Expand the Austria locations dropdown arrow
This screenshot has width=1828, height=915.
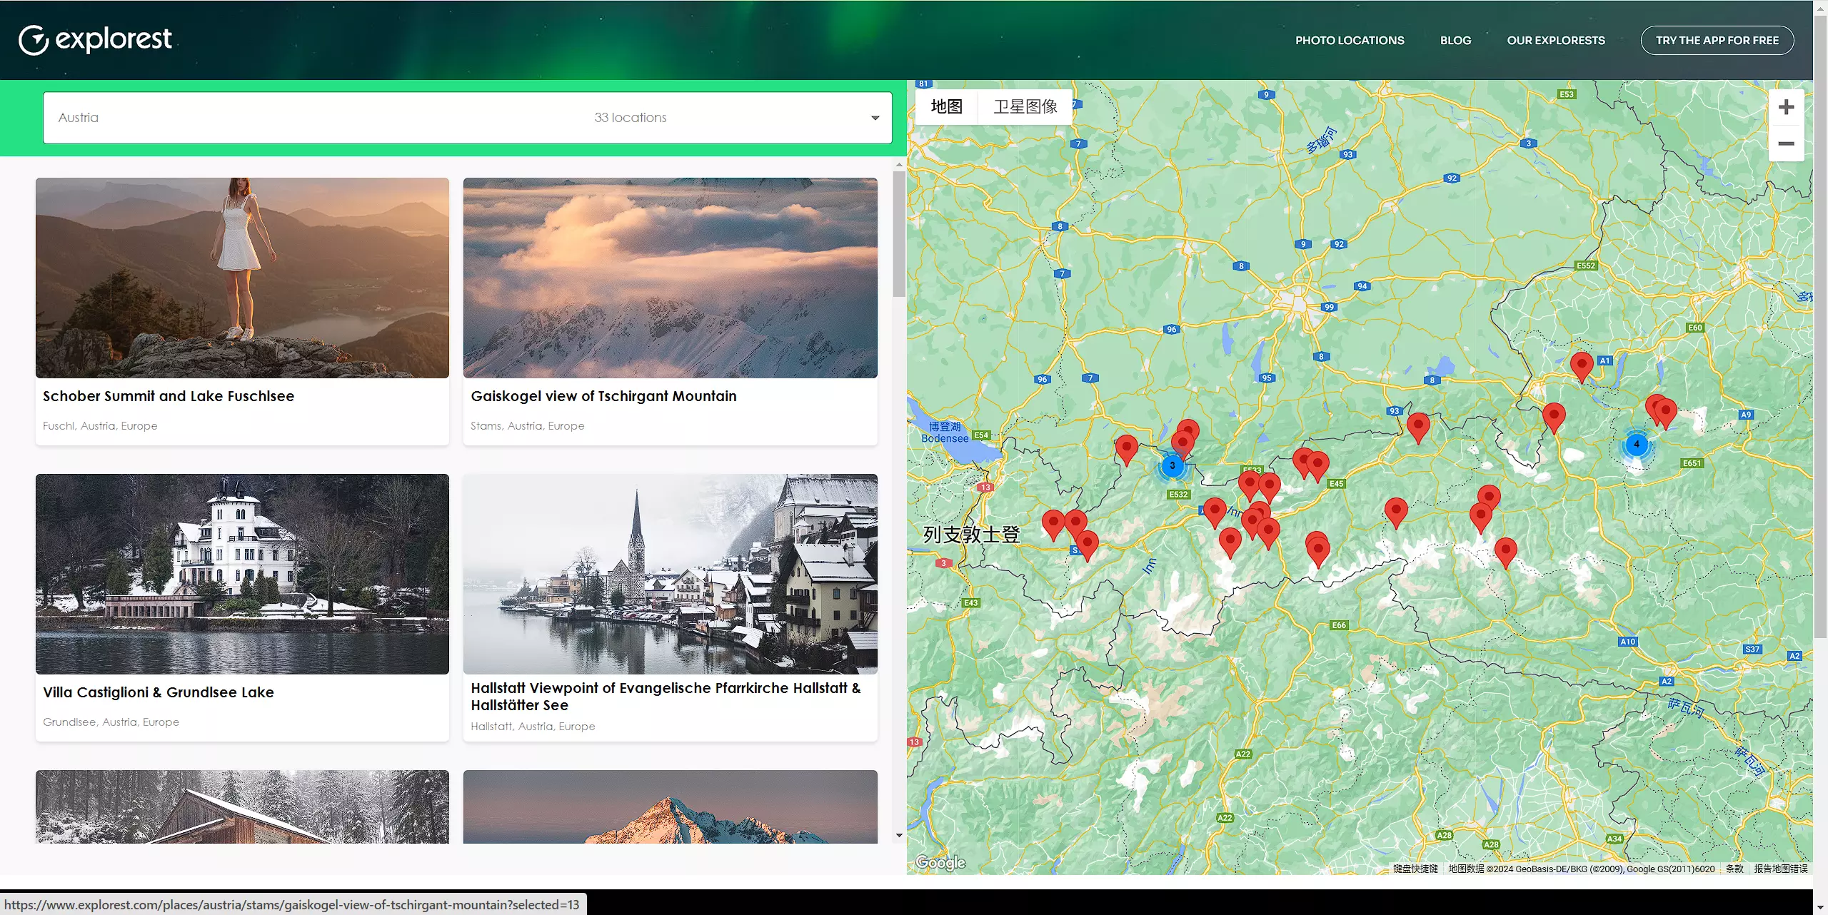click(x=875, y=118)
